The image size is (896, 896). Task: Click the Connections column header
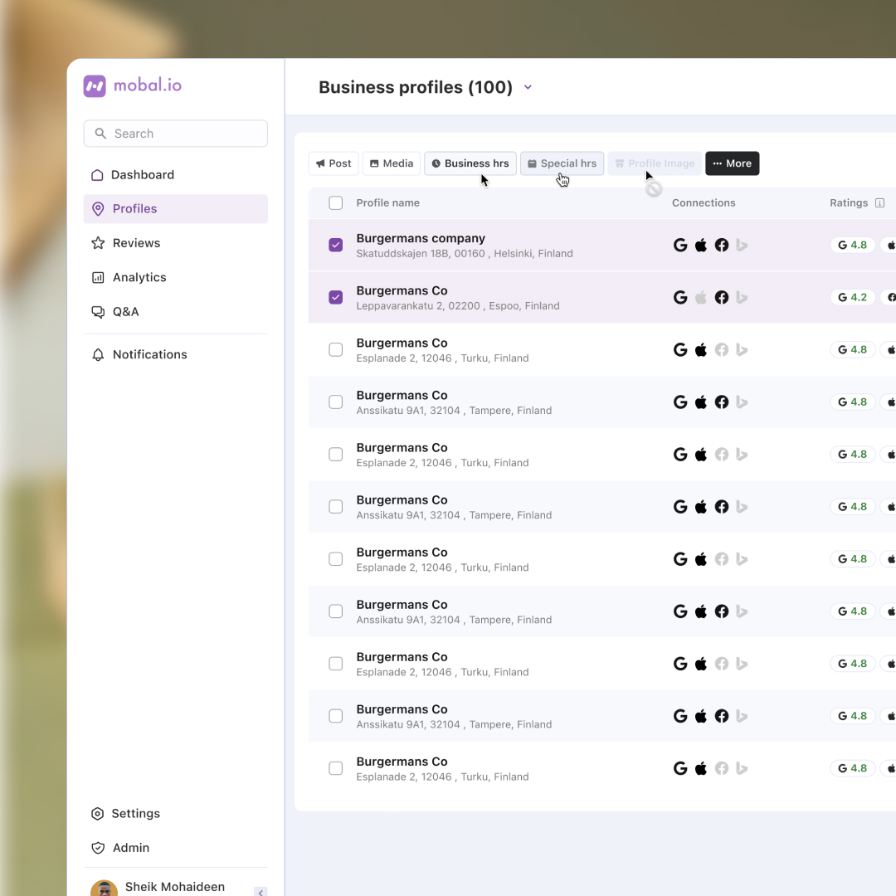pyautogui.click(x=704, y=203)
